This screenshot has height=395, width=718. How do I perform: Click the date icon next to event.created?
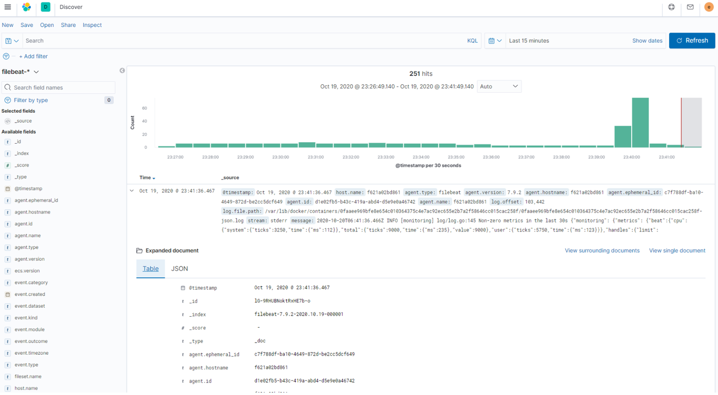[7, 295]
